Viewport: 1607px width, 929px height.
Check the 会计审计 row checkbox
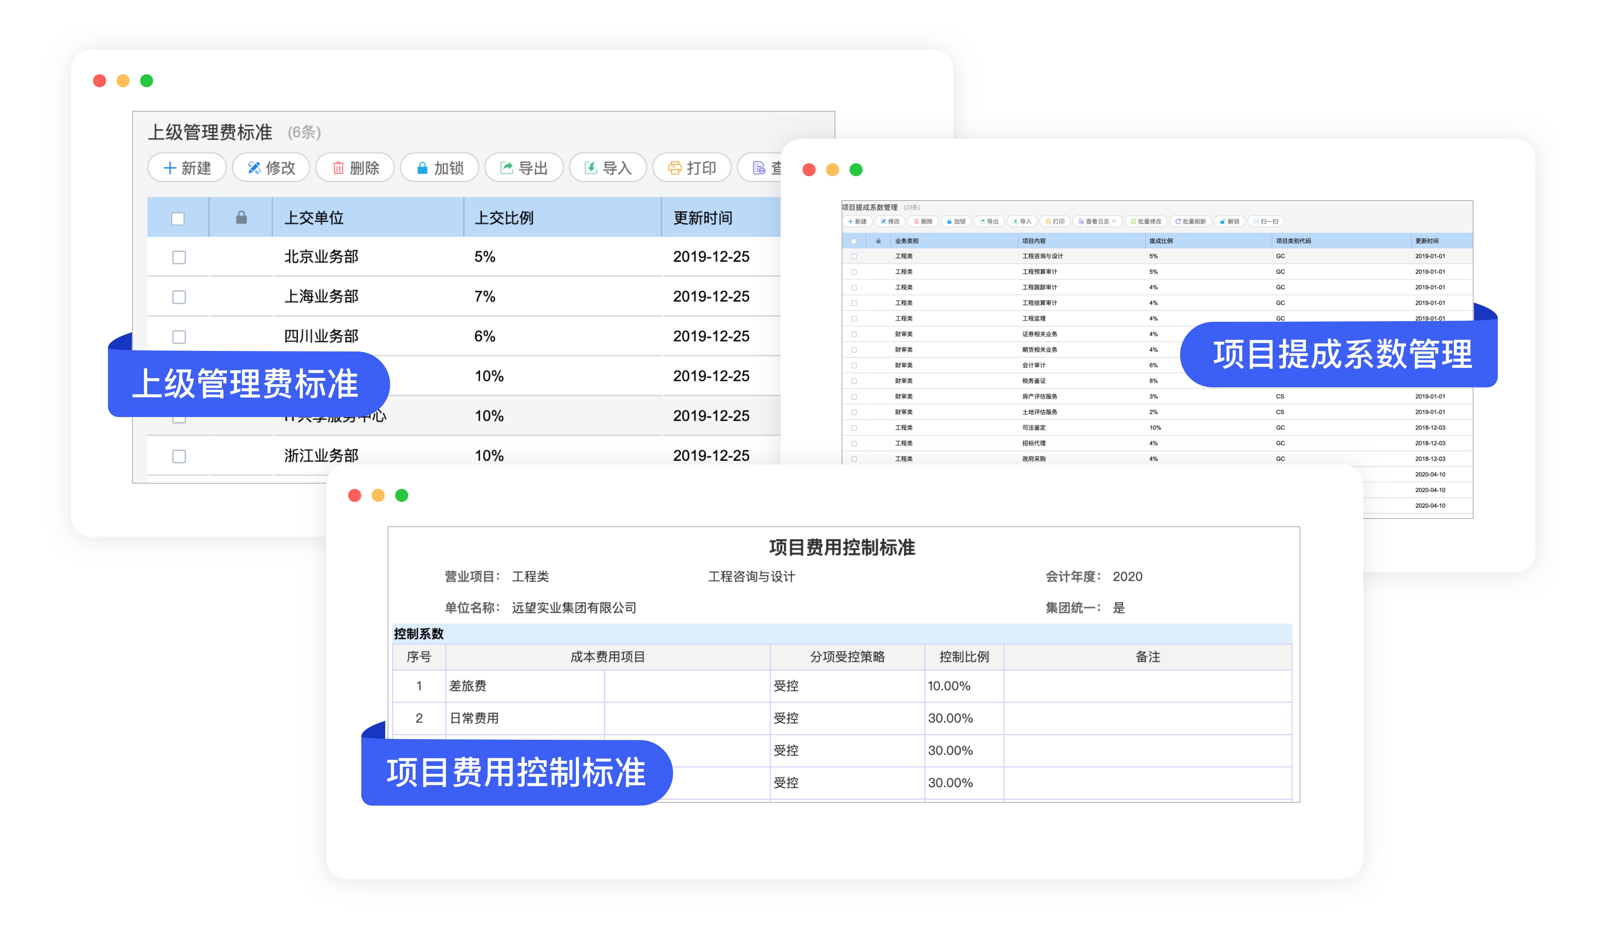pos(853,365)
